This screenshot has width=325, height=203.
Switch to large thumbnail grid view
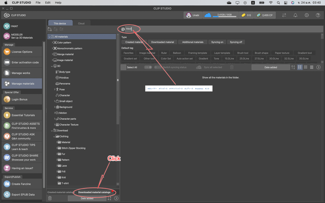300,67
